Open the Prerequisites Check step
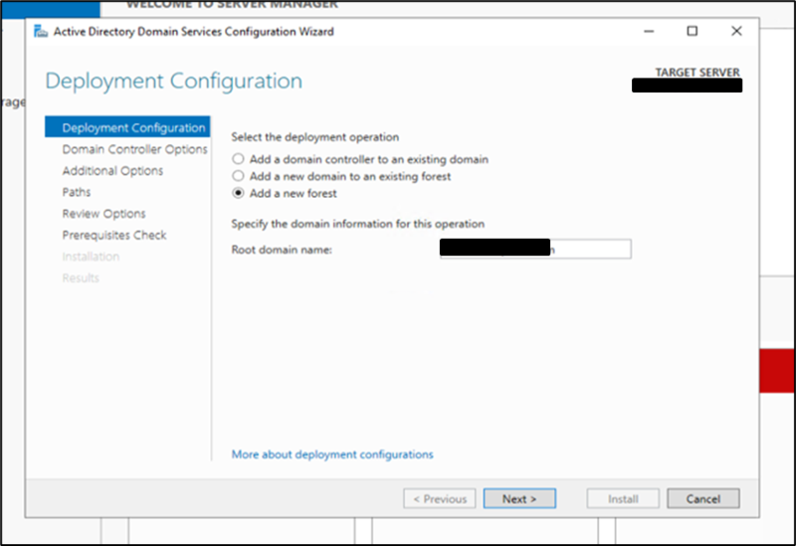This screenshot has width=796, height=546. coord(114,235)
